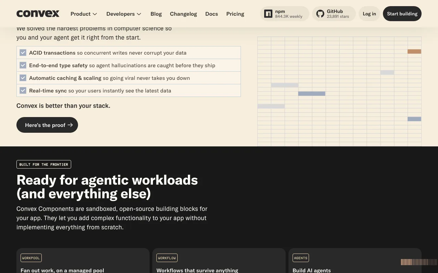
Task: Toggle the Automatic caching & scaling checkbox
Action: (x=23, y=78)
